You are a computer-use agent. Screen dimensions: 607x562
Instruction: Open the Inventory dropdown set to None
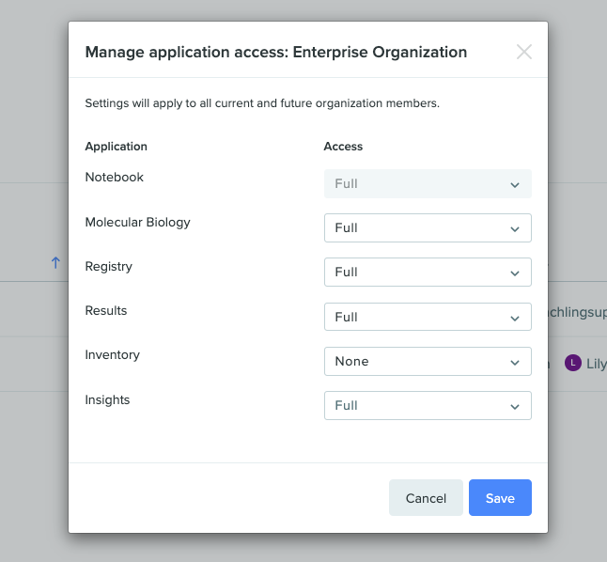pyautogui.click(x=428, y=362)
